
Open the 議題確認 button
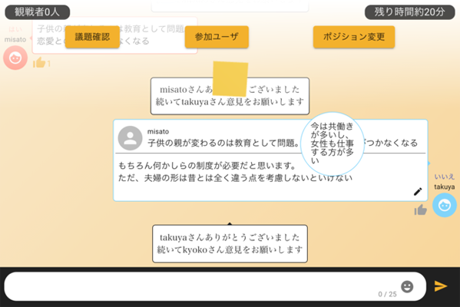(92, 37)
